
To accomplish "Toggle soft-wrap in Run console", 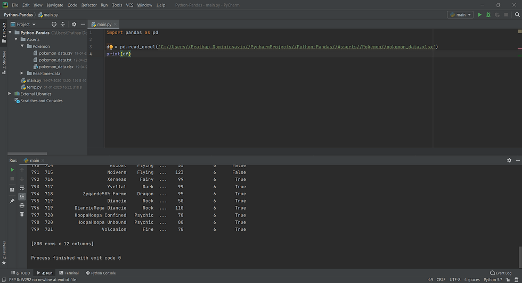I will 22,188.
